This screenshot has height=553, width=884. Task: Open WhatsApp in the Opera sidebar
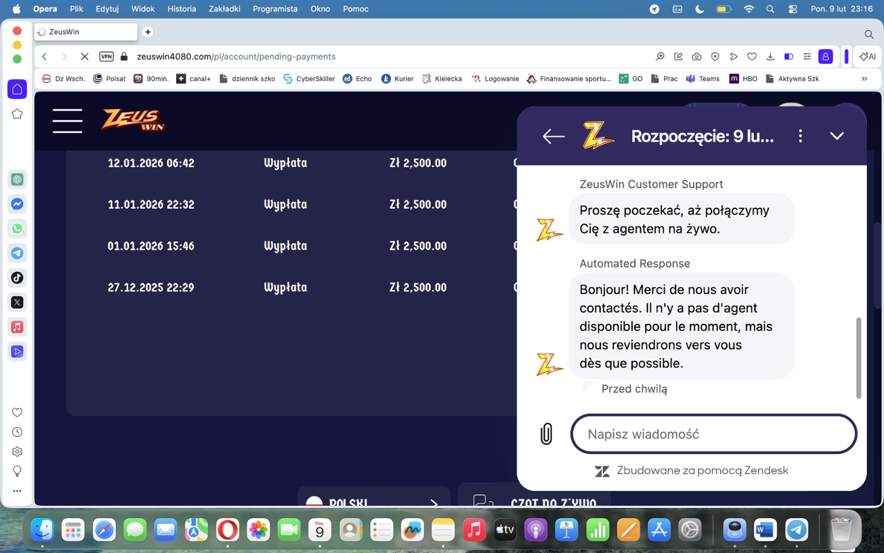click(x=17, y=229)
